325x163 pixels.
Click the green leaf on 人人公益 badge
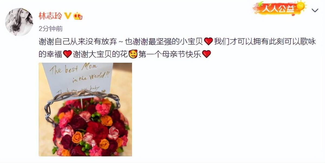261,4
